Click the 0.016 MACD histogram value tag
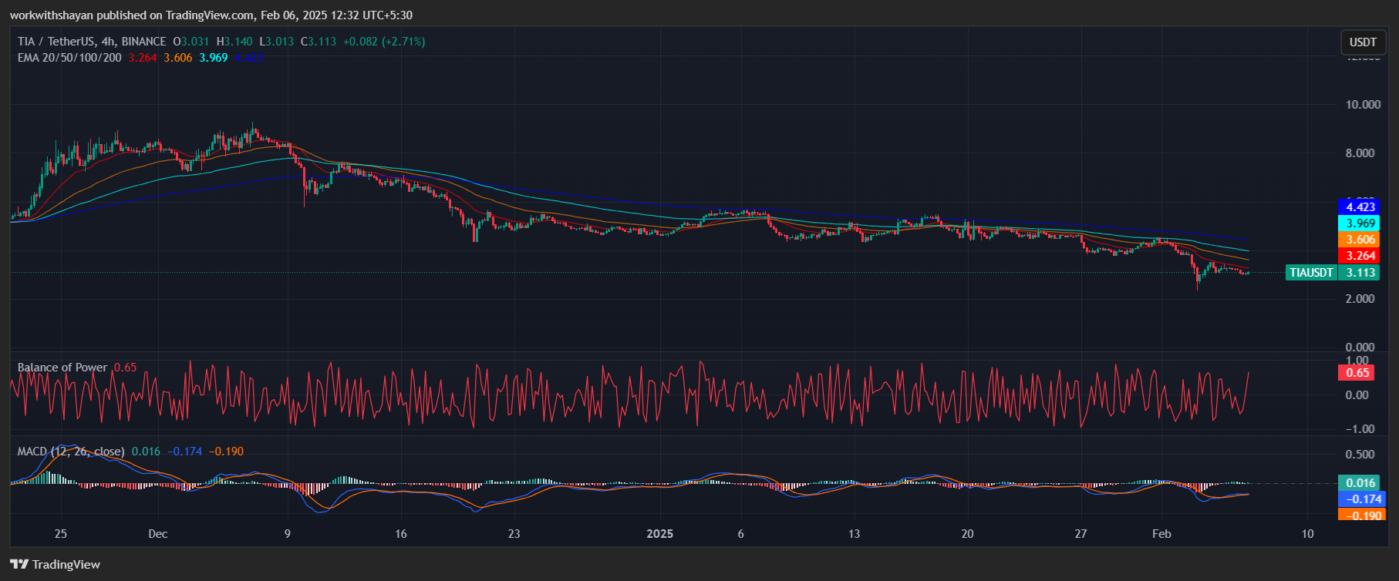 tap(1360, 483)
